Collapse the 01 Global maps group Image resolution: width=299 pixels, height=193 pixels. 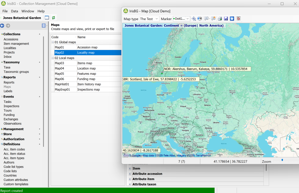[x=53, y=42]
